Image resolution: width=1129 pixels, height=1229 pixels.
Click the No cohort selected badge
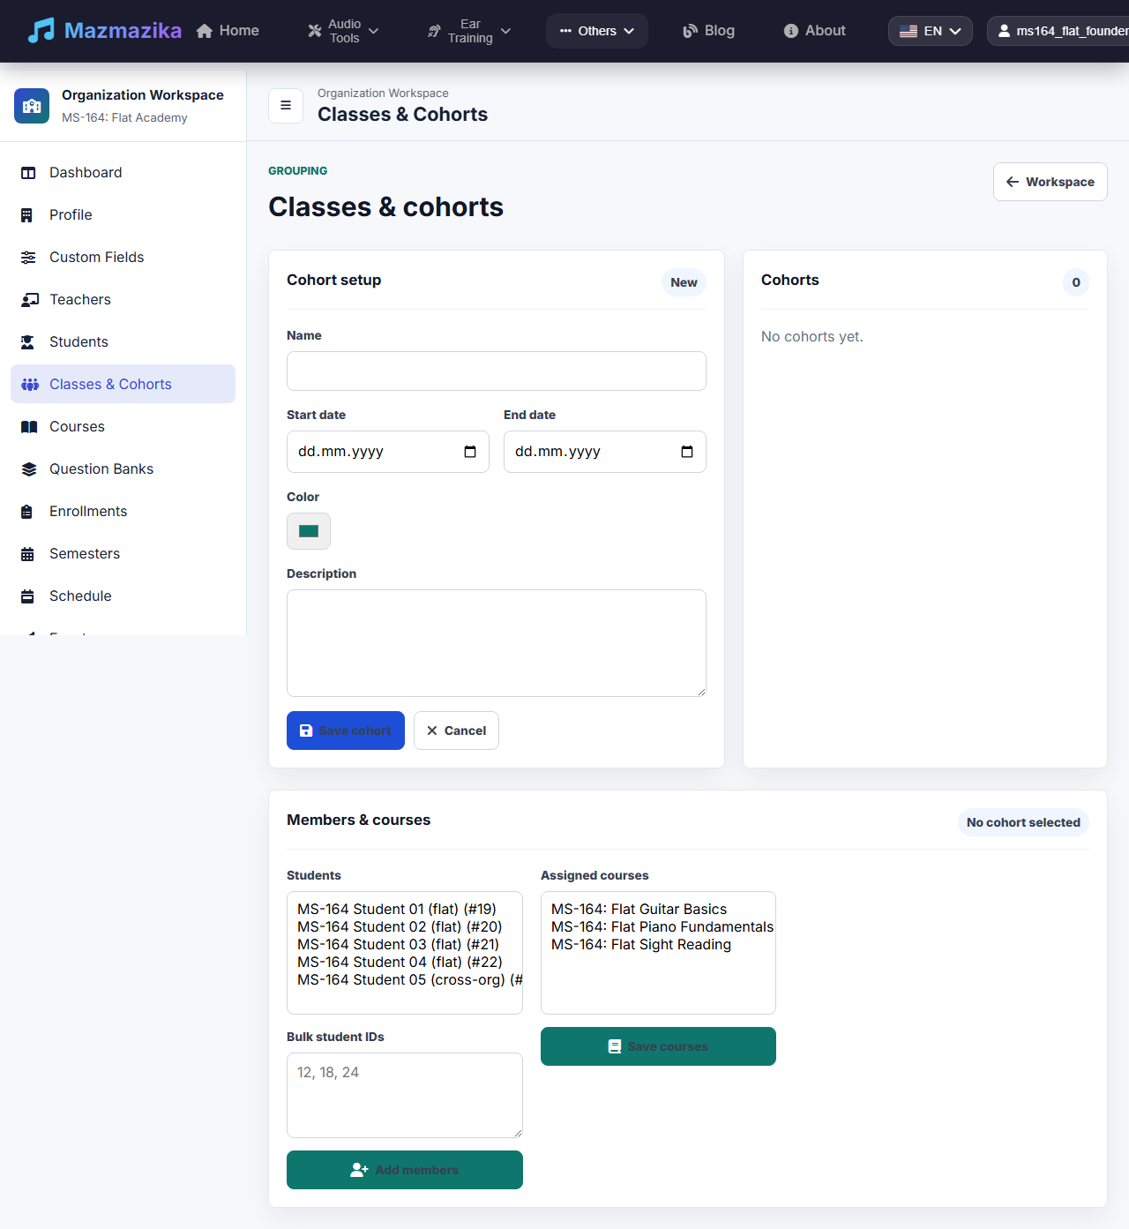[1023, 822]
